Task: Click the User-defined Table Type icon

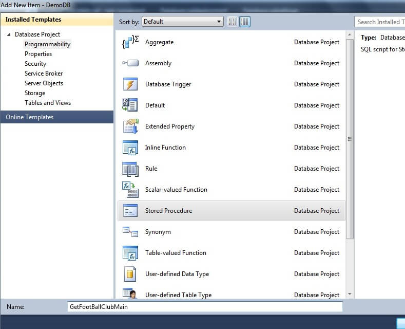Action: pos(130,294)
